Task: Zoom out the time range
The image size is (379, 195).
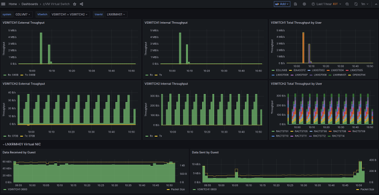Action: (347, 4)
